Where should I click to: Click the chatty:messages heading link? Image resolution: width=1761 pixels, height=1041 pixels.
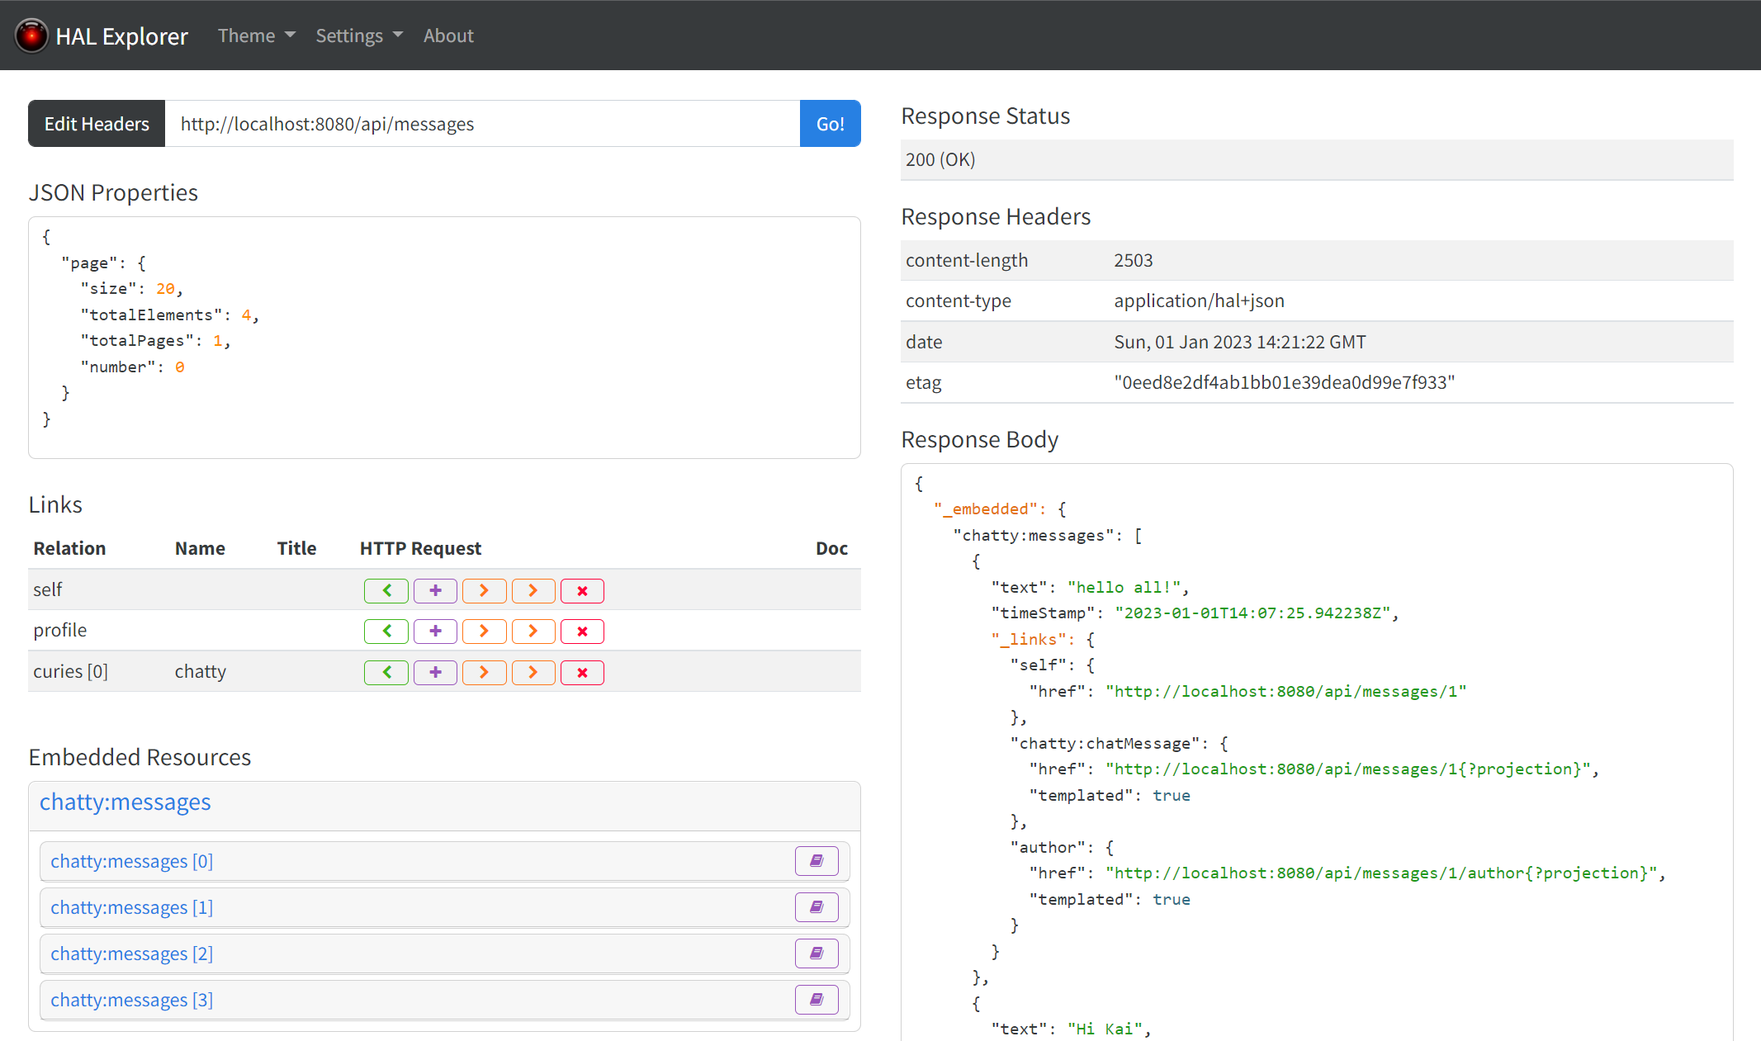tap(125, 802)
